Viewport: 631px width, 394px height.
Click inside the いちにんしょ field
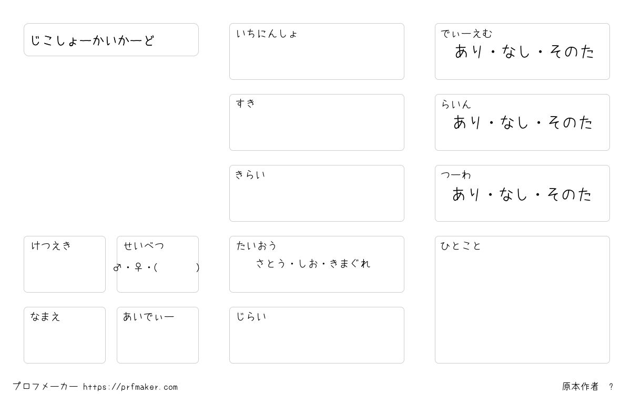pos(317,51)
